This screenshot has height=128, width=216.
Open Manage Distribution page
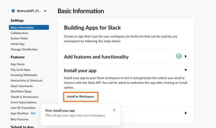[24, 49]
